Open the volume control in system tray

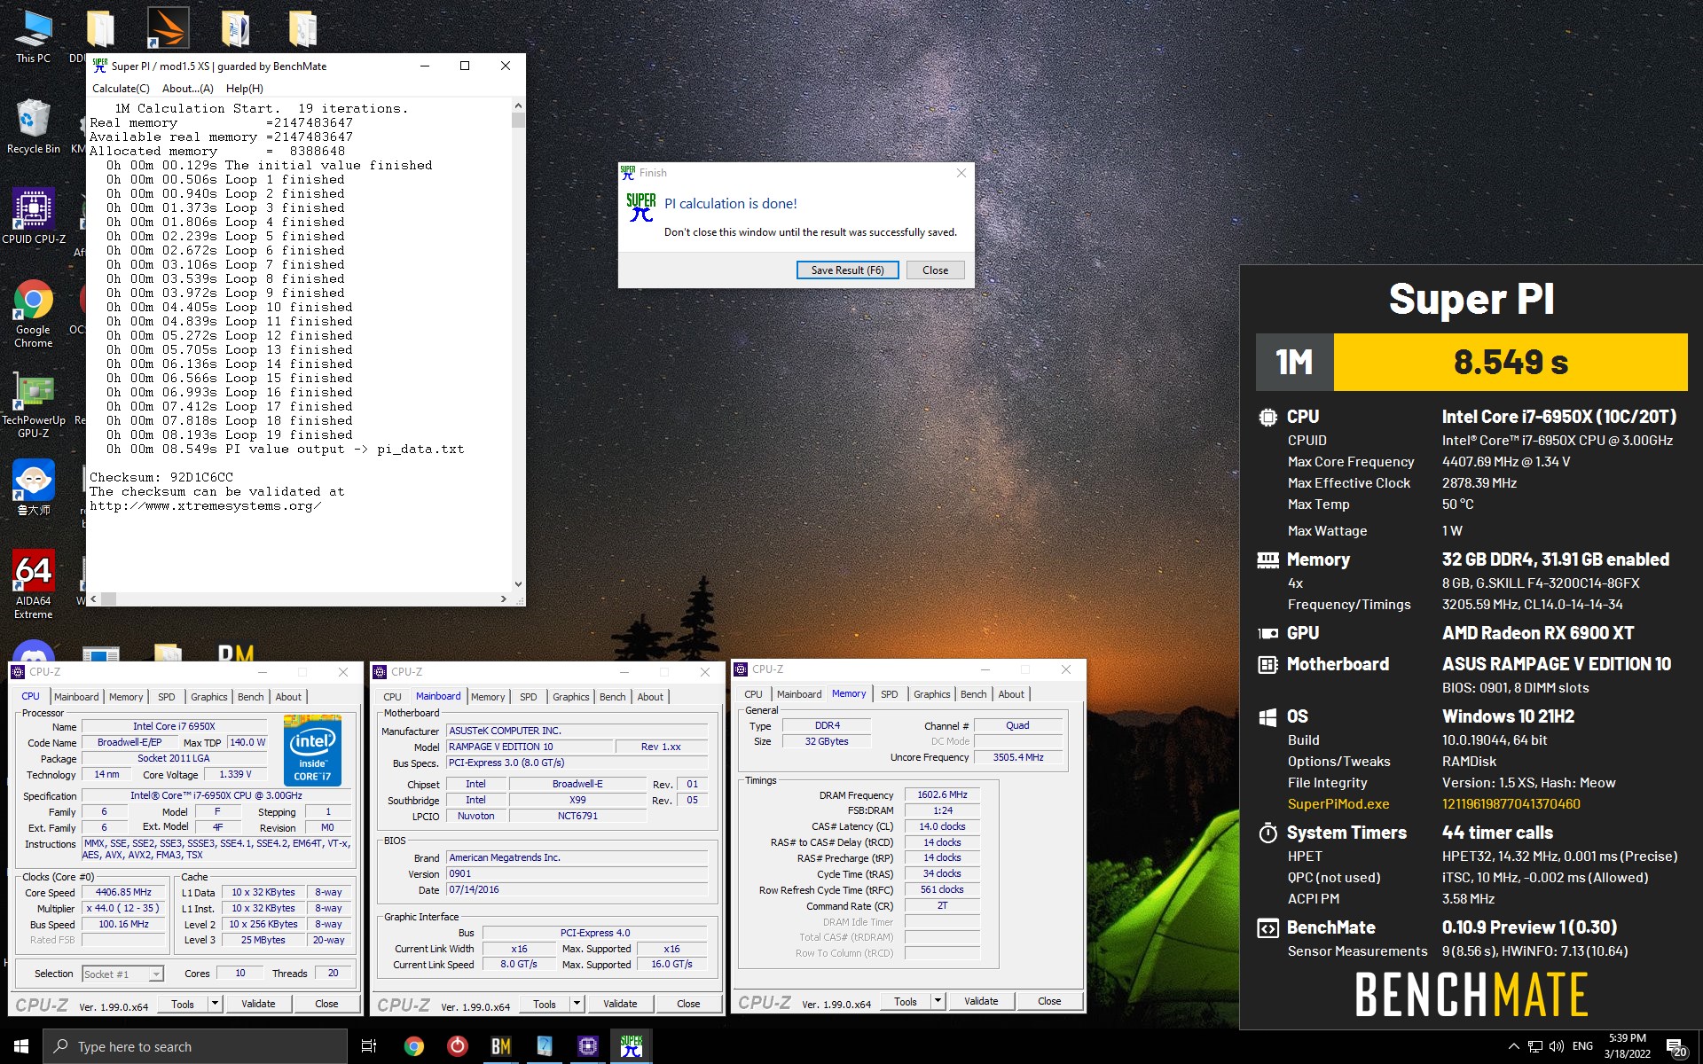(x=1557, y=1046)
